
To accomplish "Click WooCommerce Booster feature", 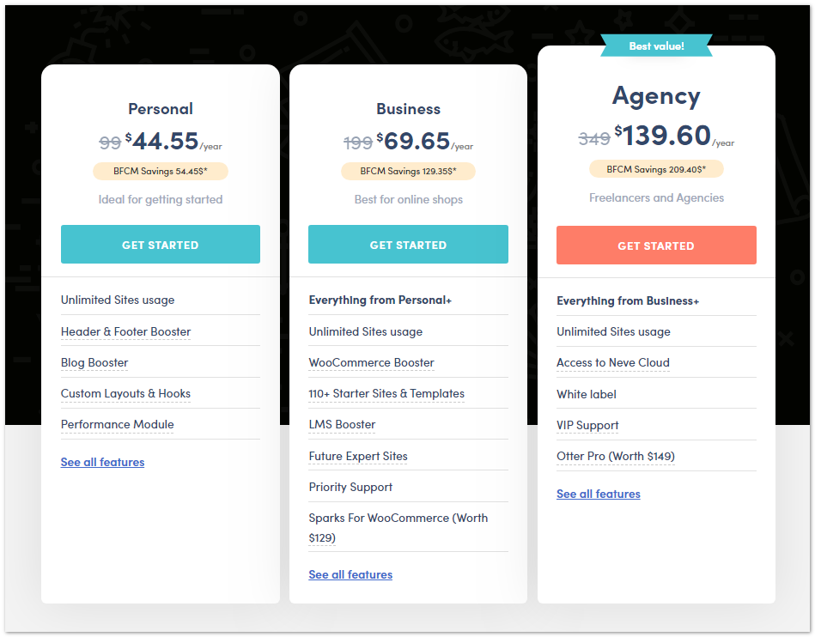I will click(371, 362).
